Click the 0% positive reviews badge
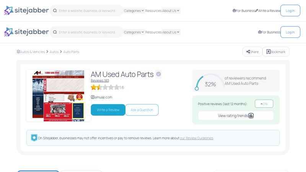The image size is (306, 172). coord(264,104)
